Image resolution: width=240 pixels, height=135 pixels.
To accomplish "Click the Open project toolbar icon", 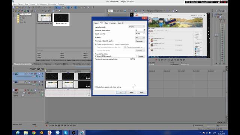I will 16,7.
